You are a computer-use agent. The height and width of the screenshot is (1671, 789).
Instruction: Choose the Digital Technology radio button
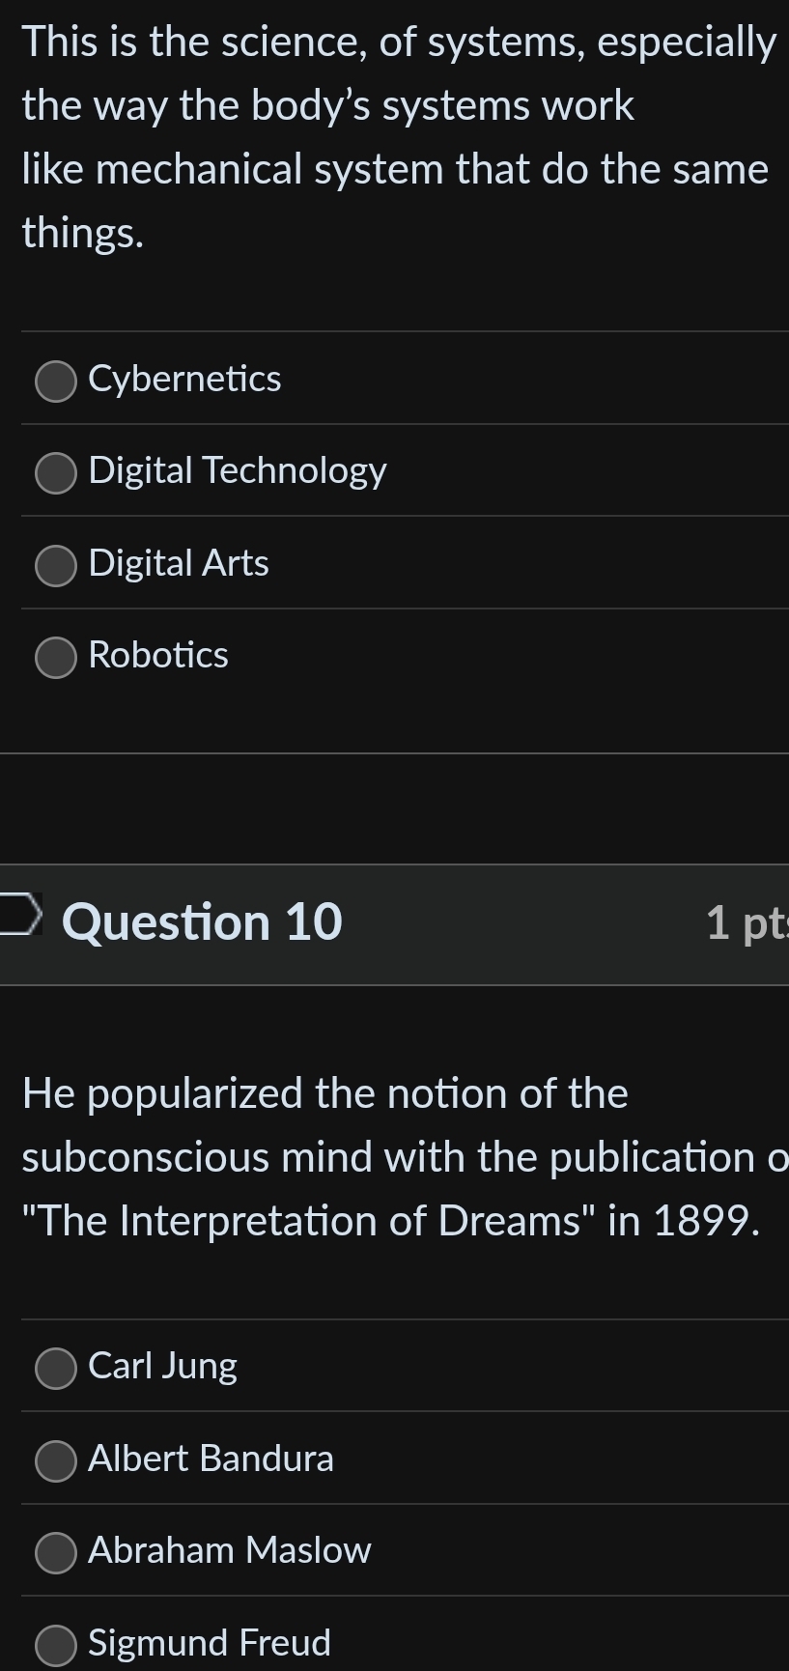click(x=56, y=473)
